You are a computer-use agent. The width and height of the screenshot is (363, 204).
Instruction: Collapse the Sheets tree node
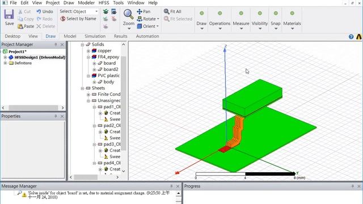pos(82,88)
